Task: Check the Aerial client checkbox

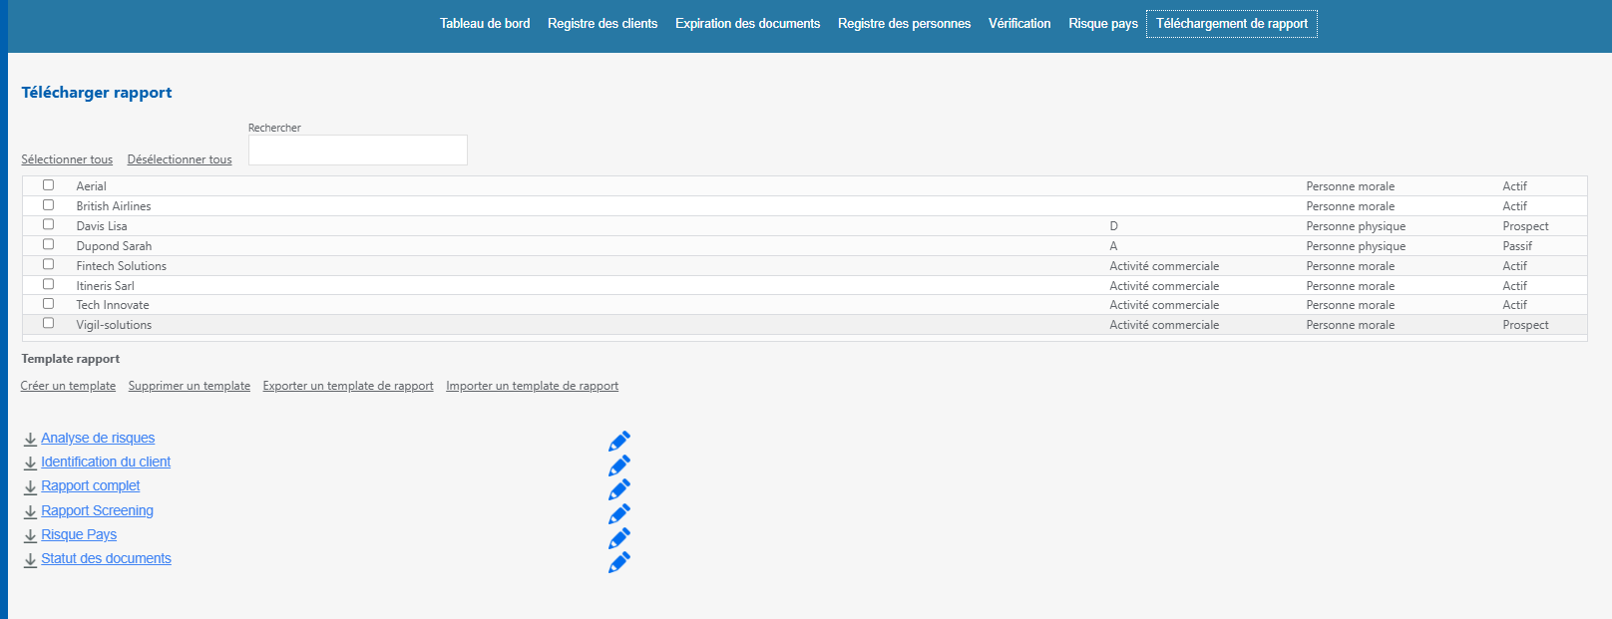Action: [x=48, y=185]
